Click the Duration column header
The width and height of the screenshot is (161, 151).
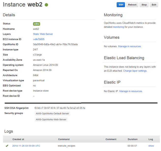click(133, 139)
